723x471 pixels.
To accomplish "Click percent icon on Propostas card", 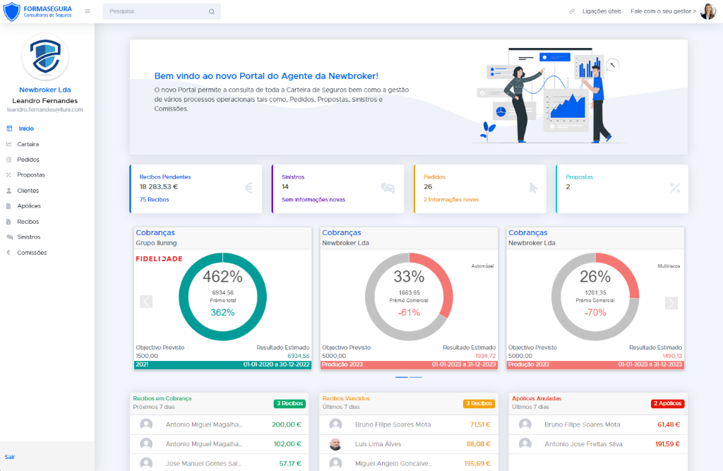I will 675,188.
